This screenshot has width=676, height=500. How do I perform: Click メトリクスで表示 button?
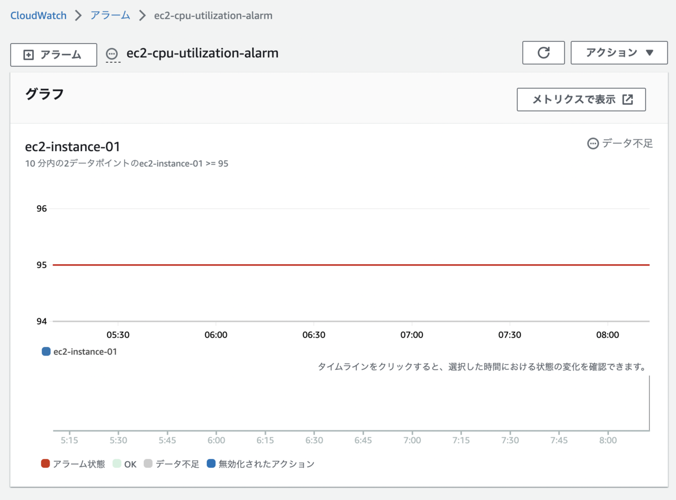click(x=581, y=100)
